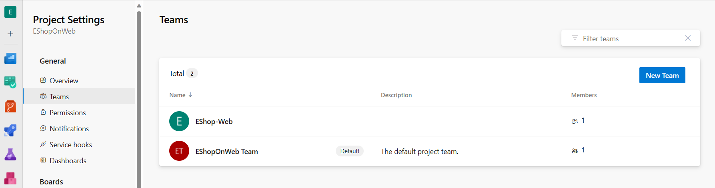Open Azure Boards from the left rail
The width and height of the screenshot is (715, 188).
click(x=10, y=82)
